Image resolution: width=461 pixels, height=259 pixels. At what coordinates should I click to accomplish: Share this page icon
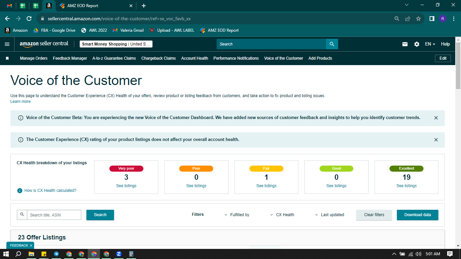408,19
